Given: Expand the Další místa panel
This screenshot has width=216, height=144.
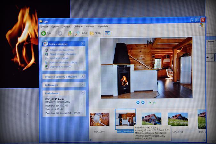Looking at the screenshot, I should 83,84.
